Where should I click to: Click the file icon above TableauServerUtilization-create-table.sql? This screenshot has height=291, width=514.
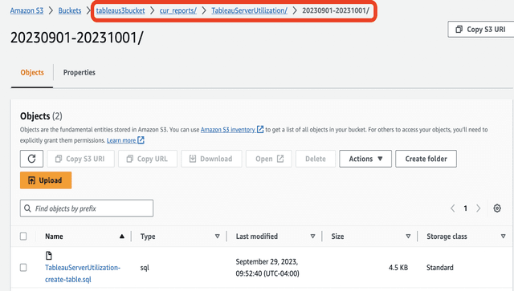[48, 255]
